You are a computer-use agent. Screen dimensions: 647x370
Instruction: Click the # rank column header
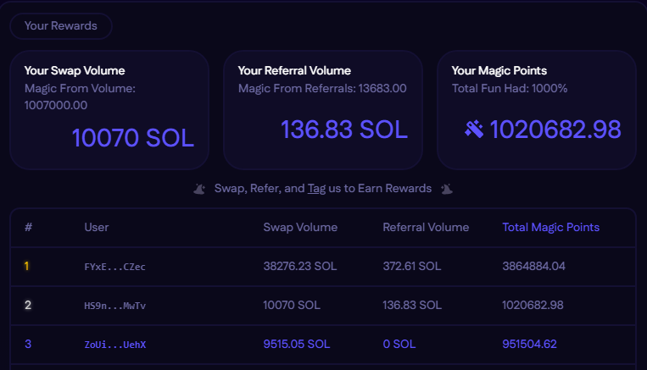pyautogui.click(x=28, y=227)
